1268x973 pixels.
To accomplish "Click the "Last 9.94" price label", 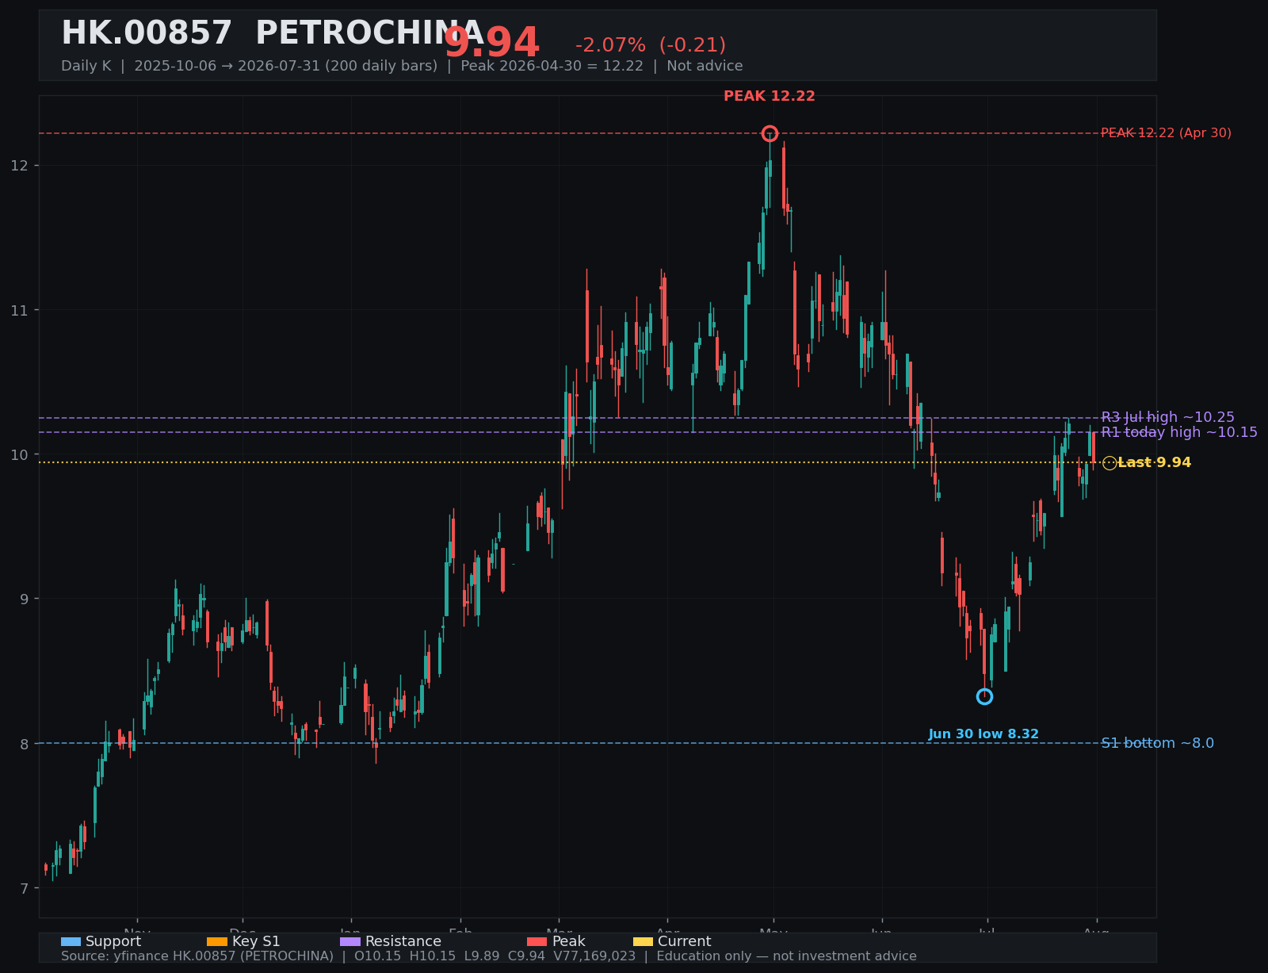I will click(1155, 462).
